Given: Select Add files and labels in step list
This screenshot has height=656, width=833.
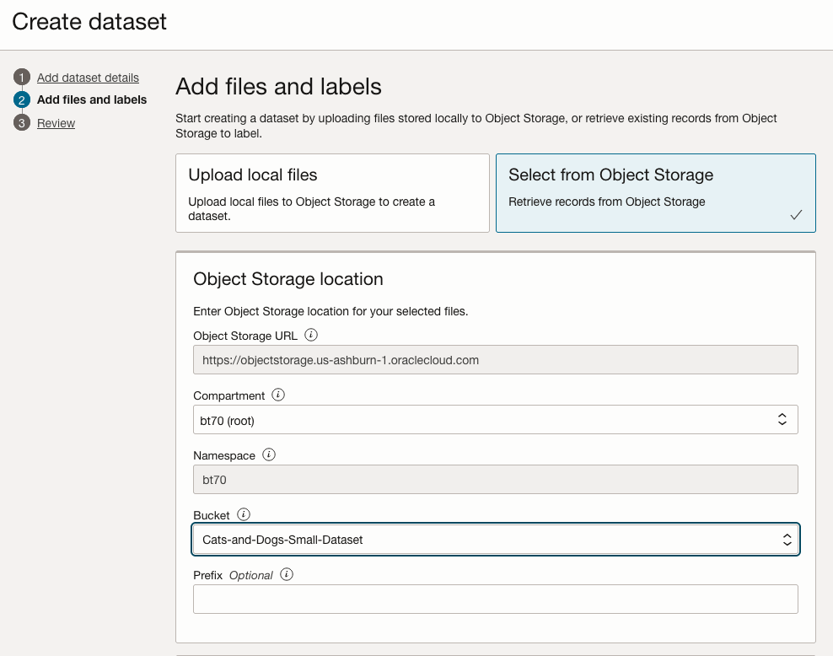Looking at the screenshot, I should tap(92, 99).
